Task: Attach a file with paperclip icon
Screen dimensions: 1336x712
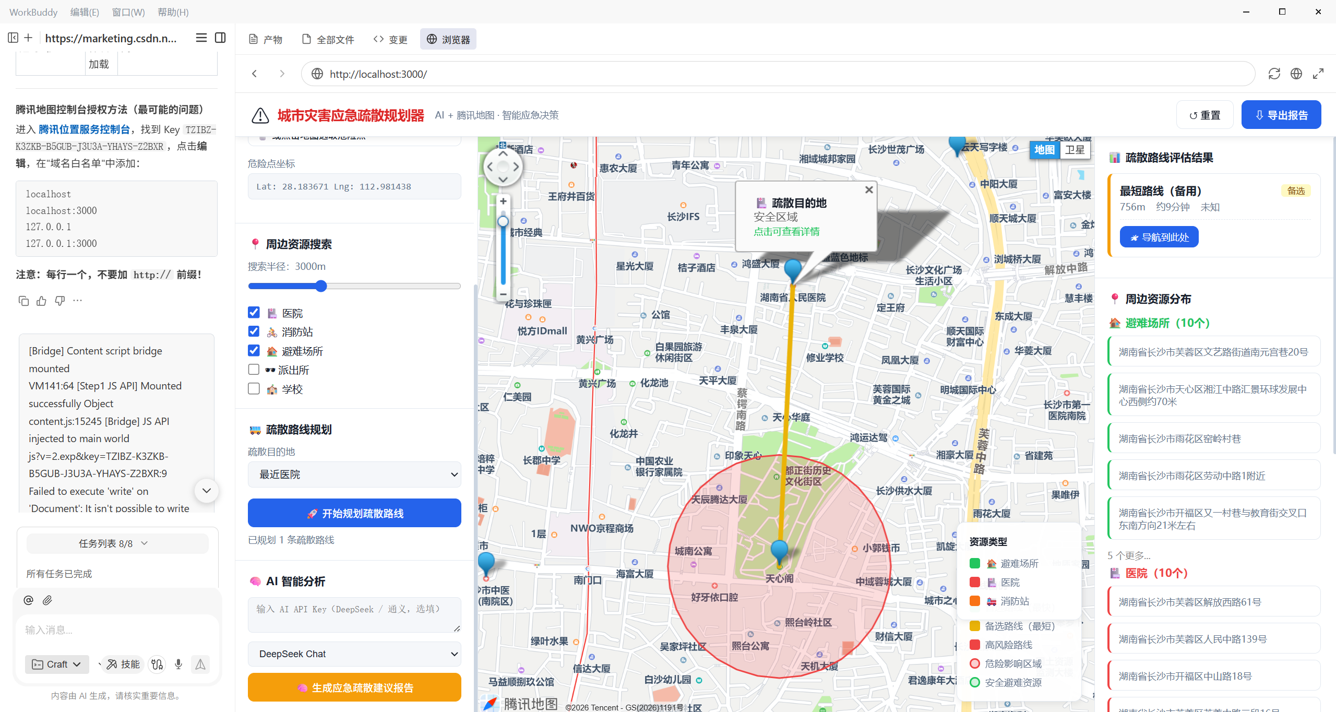Action: click(x=47, y=600)
